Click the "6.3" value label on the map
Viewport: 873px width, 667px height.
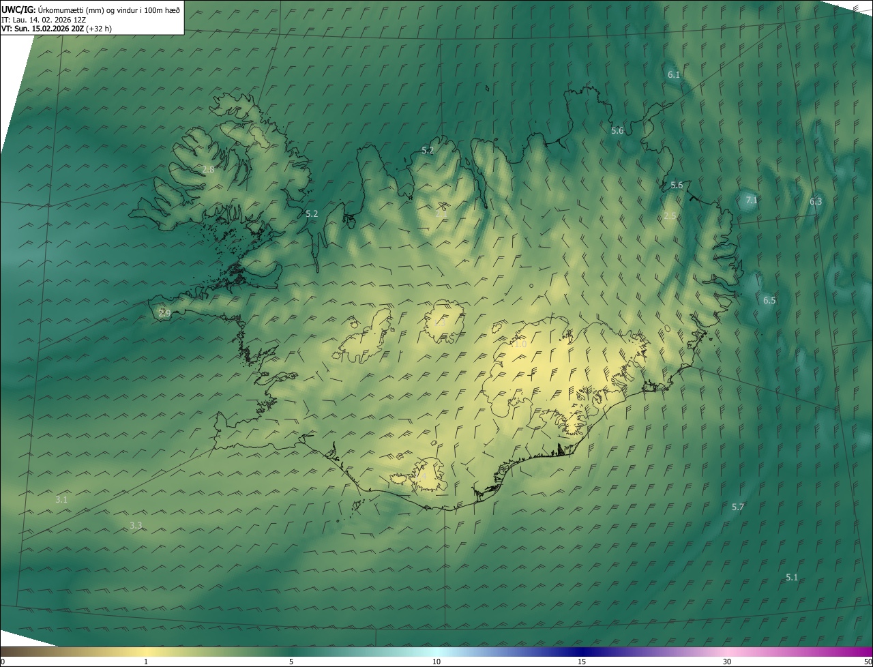[816, 201]
